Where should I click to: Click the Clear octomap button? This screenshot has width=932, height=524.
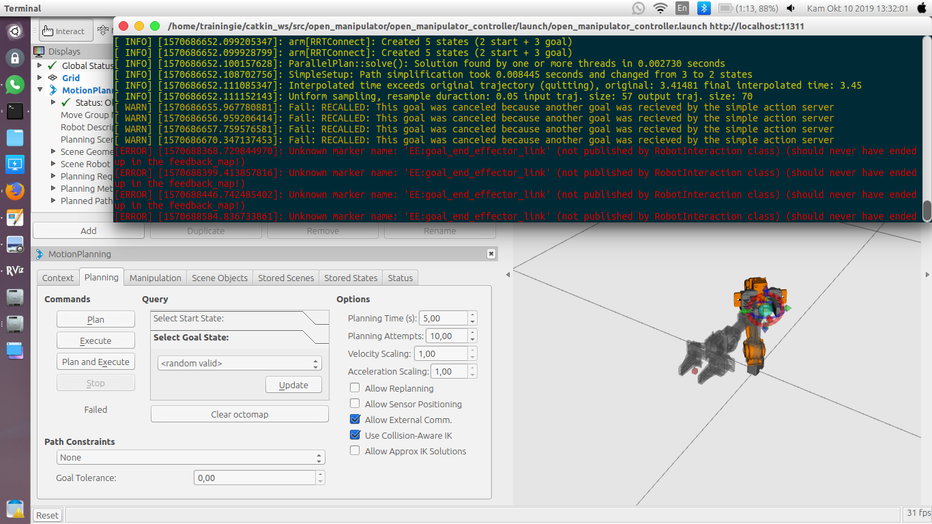tap(239, 414)
